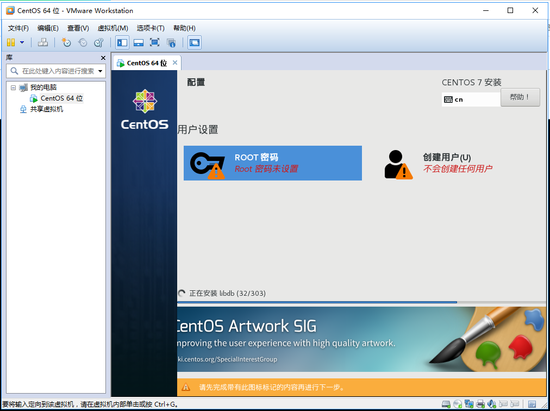The image size is (550, 411).
Task: Open the 选项卡(T) menu
Action: [x=151, y=28]
